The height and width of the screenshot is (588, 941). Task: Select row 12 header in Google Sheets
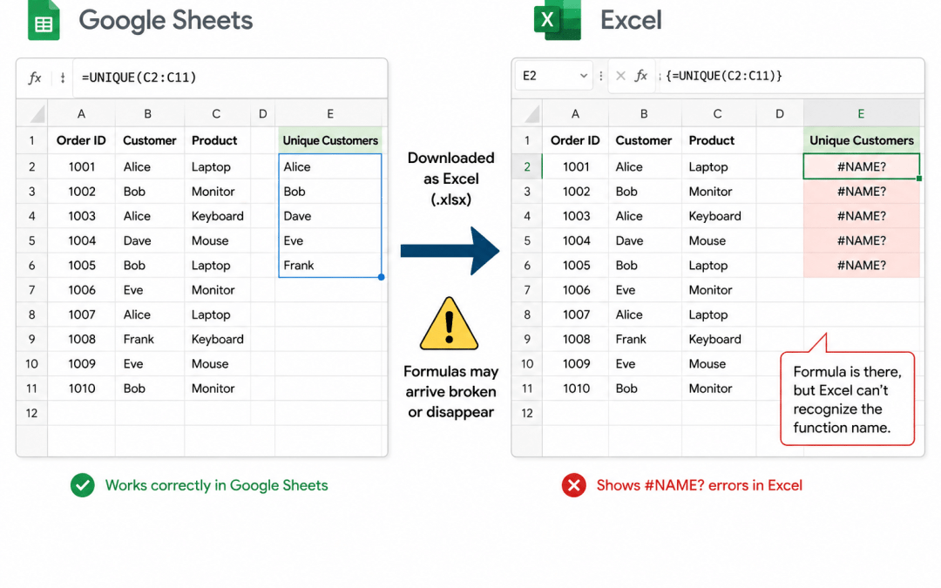[32, 413]
